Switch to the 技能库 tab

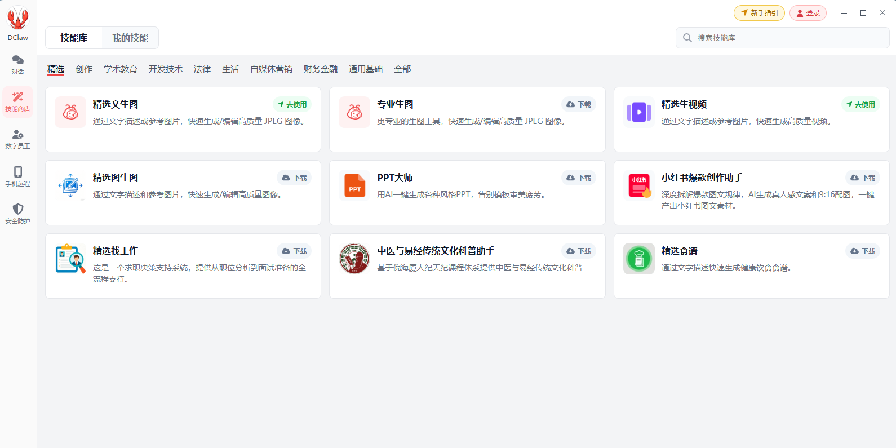pyautogui.click(x=74, y=38)
